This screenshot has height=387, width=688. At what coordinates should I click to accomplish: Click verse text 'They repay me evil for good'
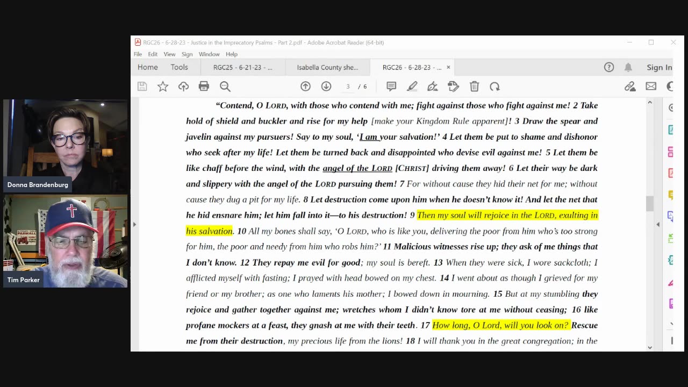pos(306,263)
